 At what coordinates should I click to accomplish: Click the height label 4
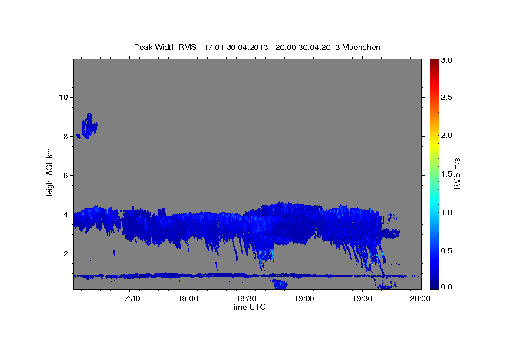(65, 215)
